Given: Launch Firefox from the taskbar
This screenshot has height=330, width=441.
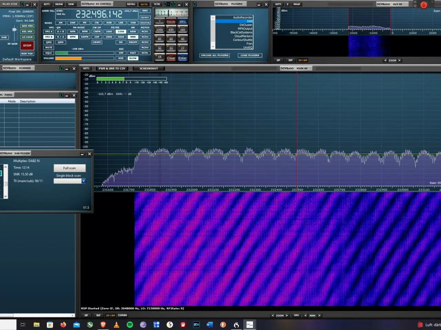Looking at the screenshot, I should 63,324.
